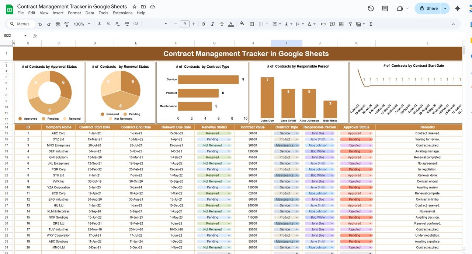472x254 pixels.
Task: Format as currency
Action: pos(99,24)
